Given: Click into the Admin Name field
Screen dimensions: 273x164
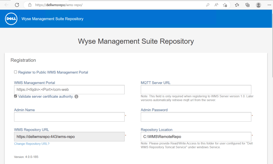Looking at the screenshot, I should tap(69, 117).
